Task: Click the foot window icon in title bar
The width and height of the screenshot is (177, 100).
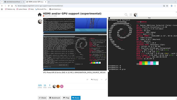Action: (x=109, y=18)
